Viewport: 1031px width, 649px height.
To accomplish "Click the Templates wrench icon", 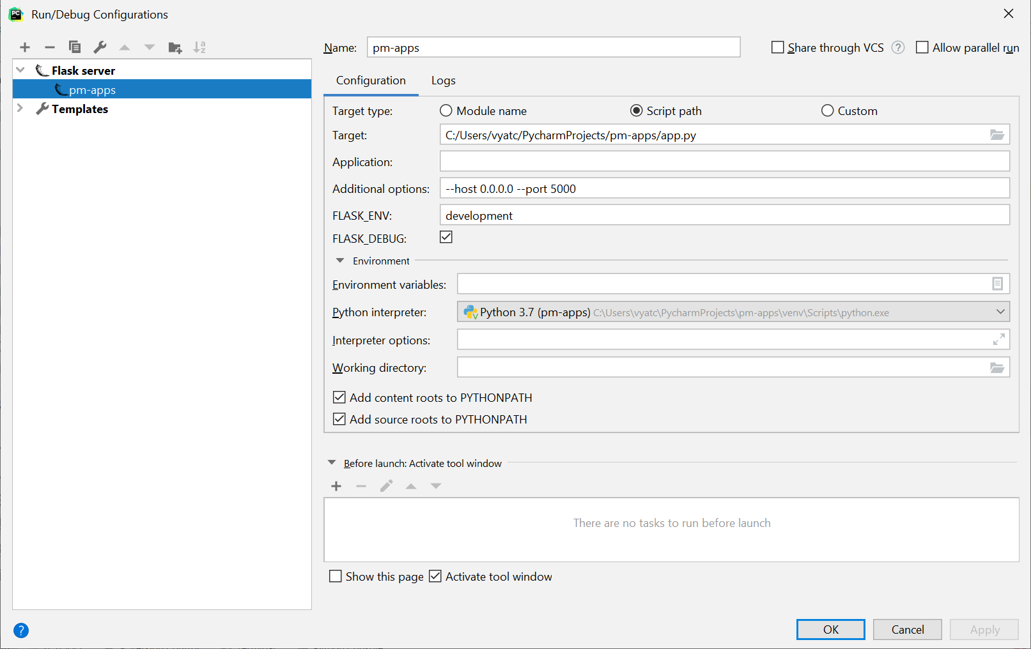I will click(x=42, y=109).
